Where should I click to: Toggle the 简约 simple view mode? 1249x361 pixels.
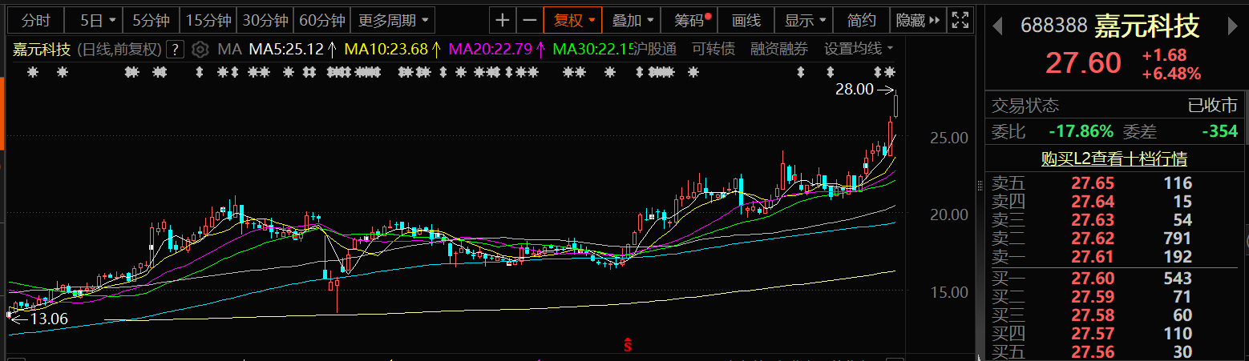point(861,20)
